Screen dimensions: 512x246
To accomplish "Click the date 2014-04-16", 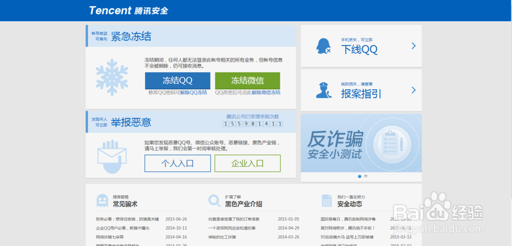I will coord(176,237).
